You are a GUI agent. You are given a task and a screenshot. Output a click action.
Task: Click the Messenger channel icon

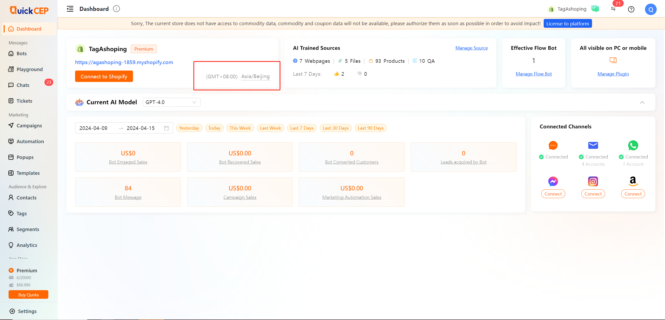pos(553,181)
